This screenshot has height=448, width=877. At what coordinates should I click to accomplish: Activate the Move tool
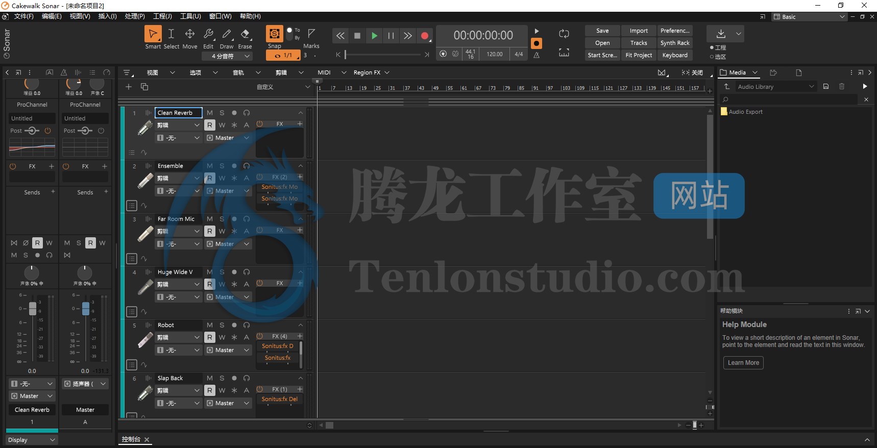[189, 34]
